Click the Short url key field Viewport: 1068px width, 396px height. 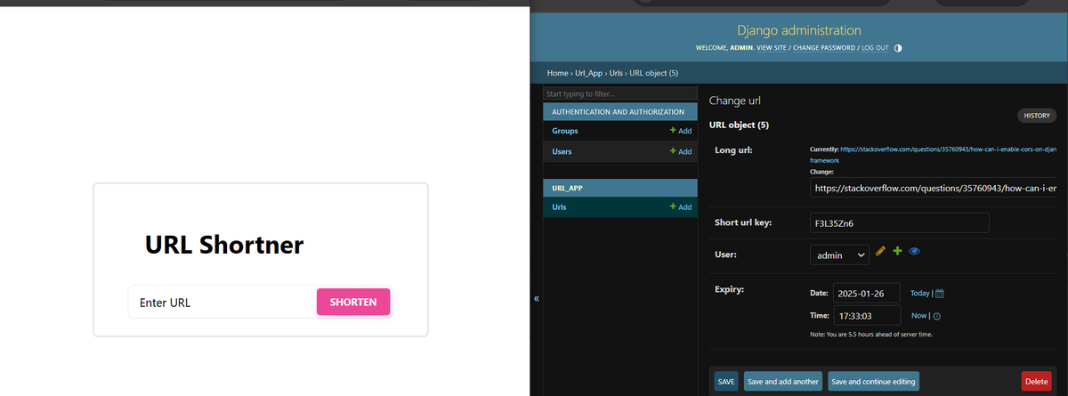point(899,222)
